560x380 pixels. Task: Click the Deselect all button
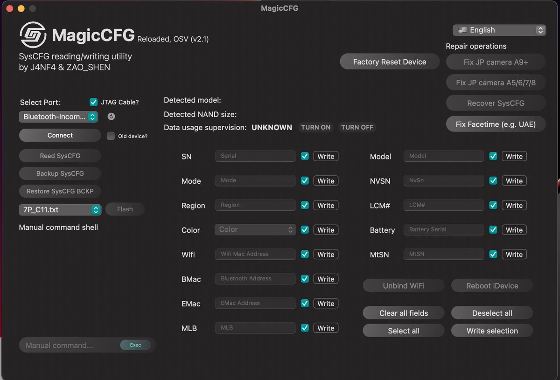pos(492,313)
